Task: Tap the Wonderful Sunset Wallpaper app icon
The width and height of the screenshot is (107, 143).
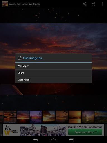Action: point(5,4)
